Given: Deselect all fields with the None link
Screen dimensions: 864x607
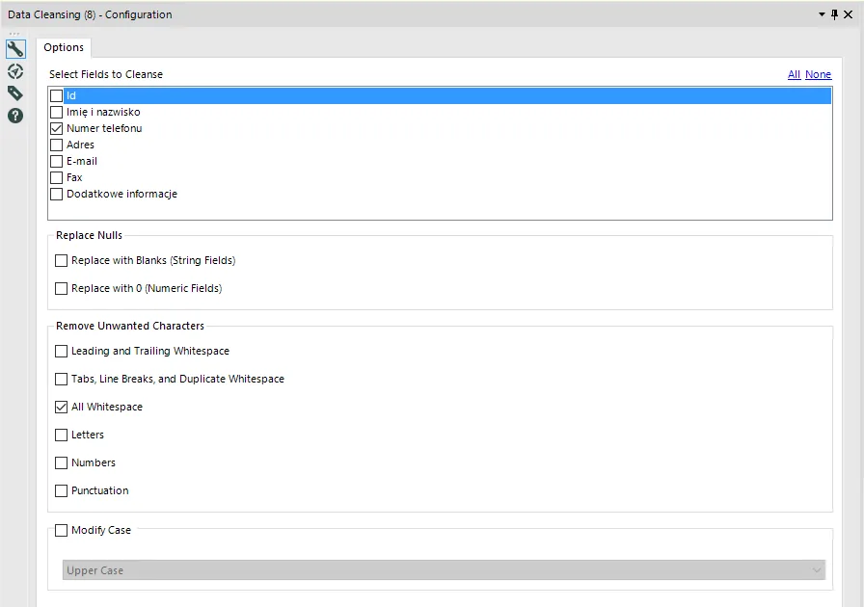Looking at the screenshot, I should 819,74.
